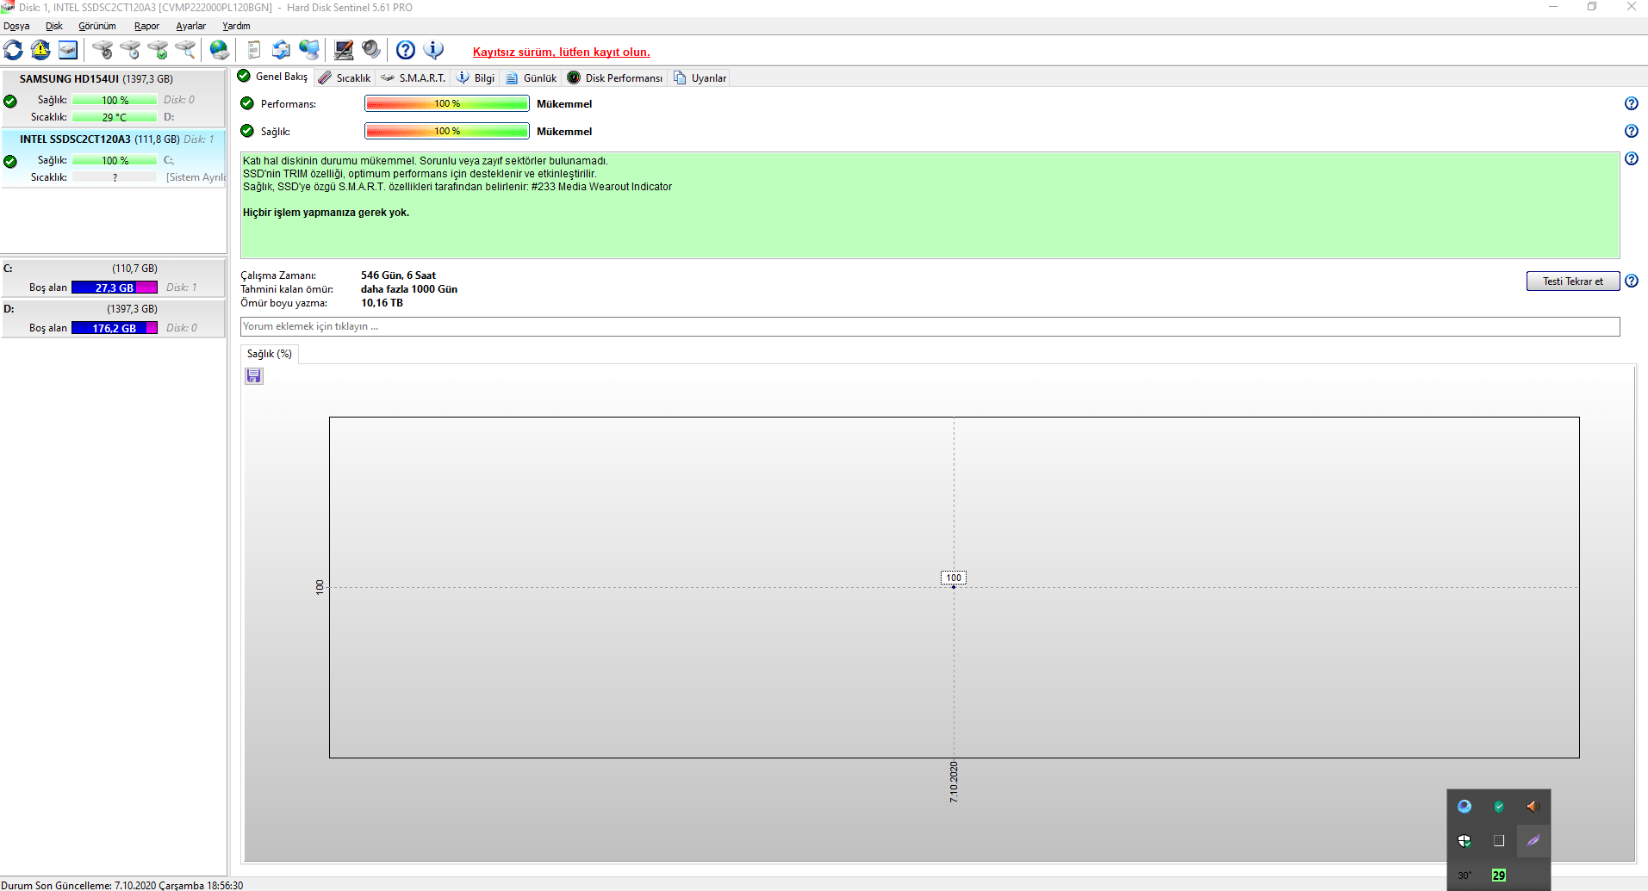
Task: Click help icon beside the Sağlık row
Action: (x=1632, y=131)
